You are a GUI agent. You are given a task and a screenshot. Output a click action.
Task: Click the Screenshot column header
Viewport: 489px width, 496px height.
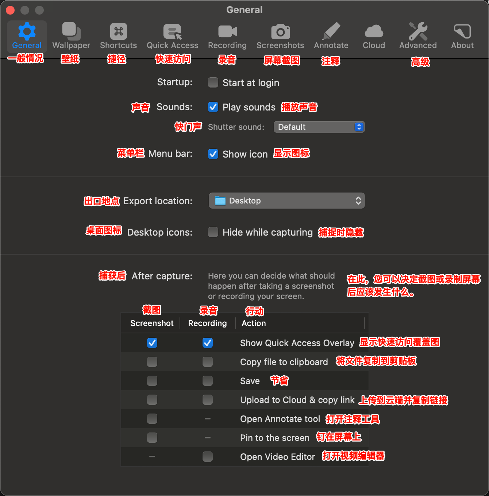pos(152,323)
